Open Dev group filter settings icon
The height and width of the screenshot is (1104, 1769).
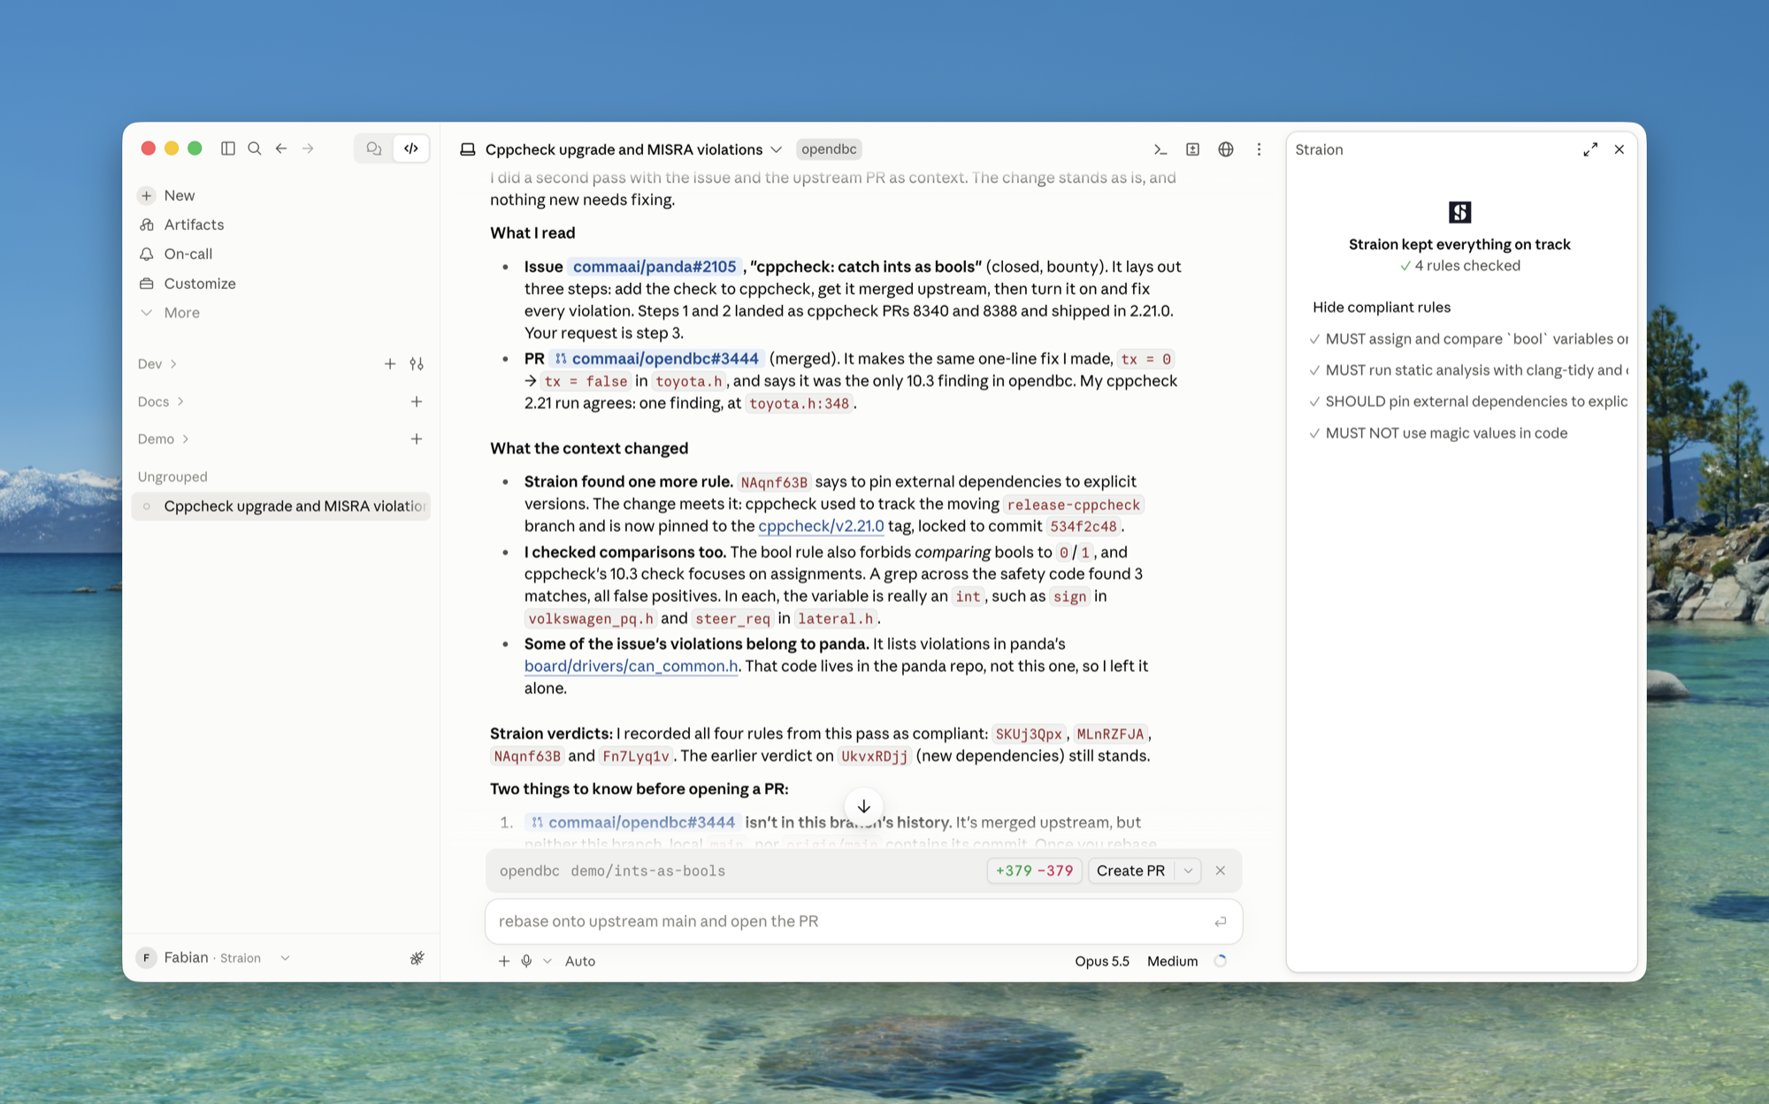coord(417,364)
